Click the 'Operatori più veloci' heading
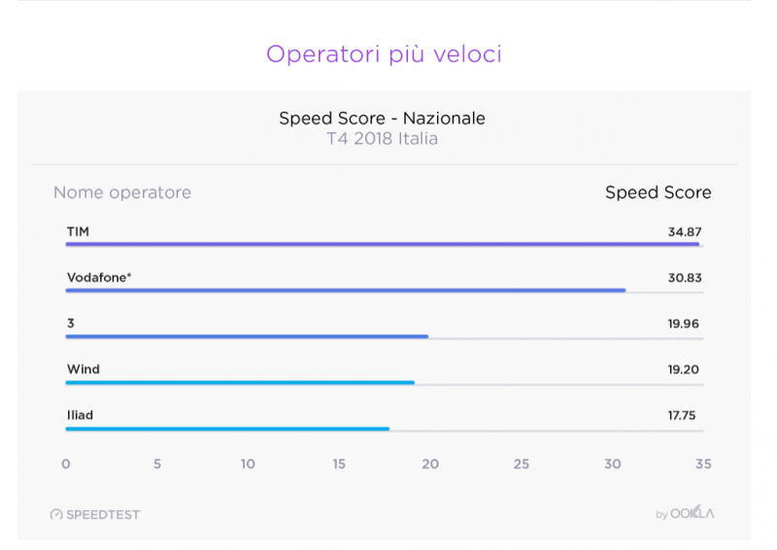The width and height of the screenshot is (777, 550). tap(384, 53)
